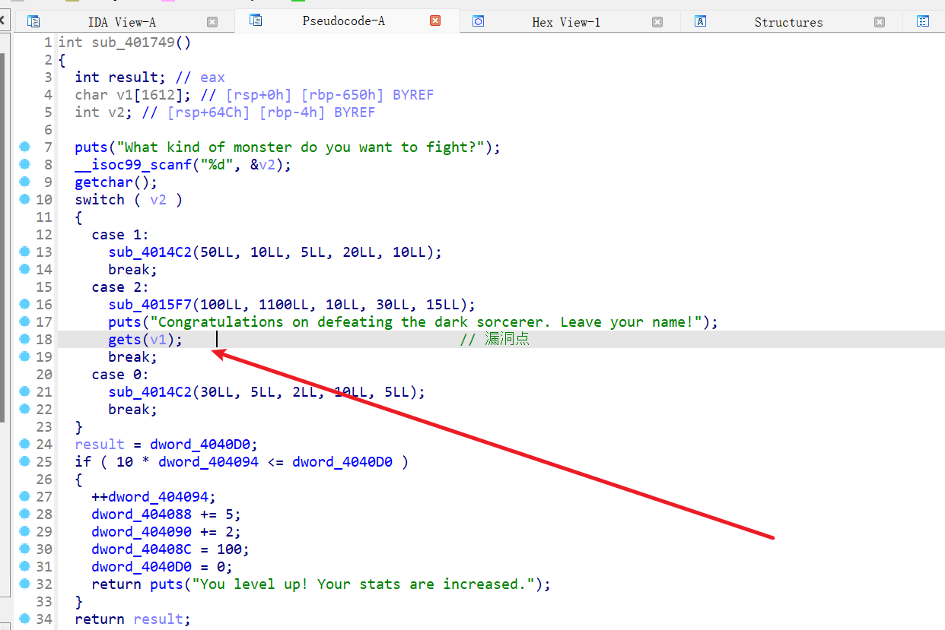Click getchar() call on line 9
The image size is (945, 630).
pos(116,182)
